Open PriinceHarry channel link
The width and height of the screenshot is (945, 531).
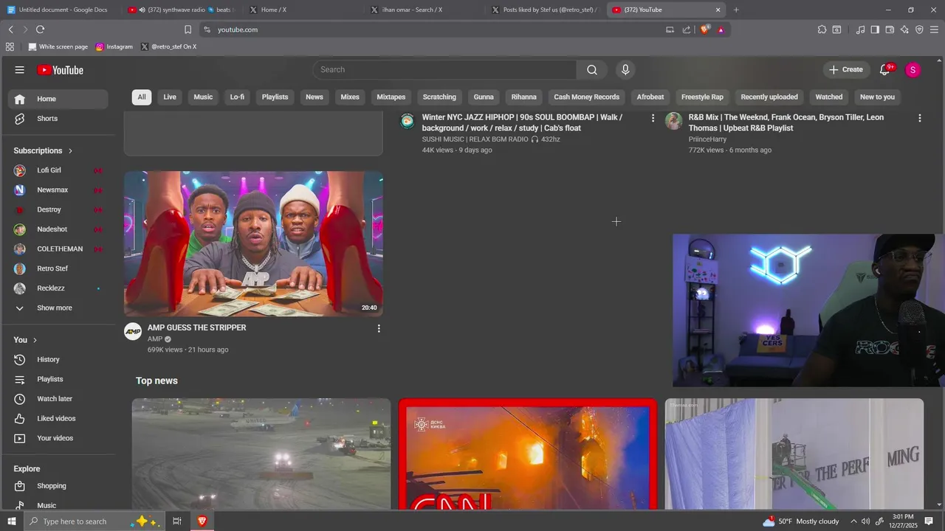coord(707,139)
